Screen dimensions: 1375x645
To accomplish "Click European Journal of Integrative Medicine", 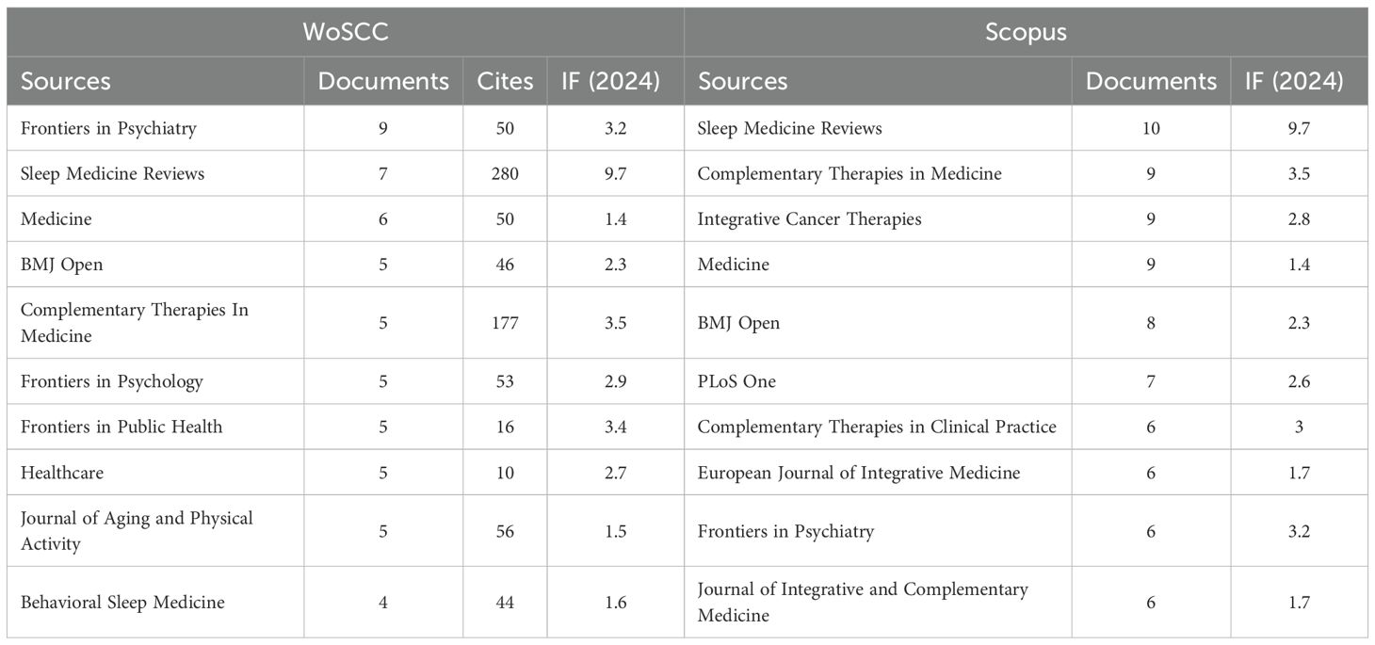I will pyautogui.click(x=858, y=472).
